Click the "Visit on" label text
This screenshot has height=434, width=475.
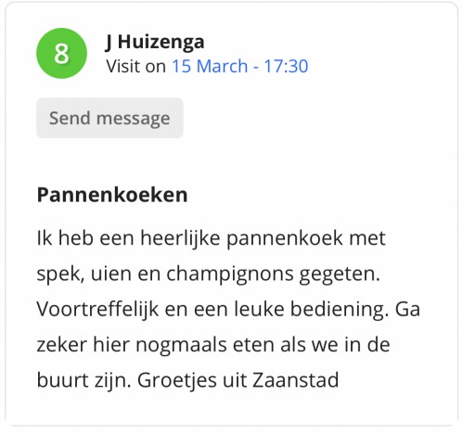click(x=136, y=66)
